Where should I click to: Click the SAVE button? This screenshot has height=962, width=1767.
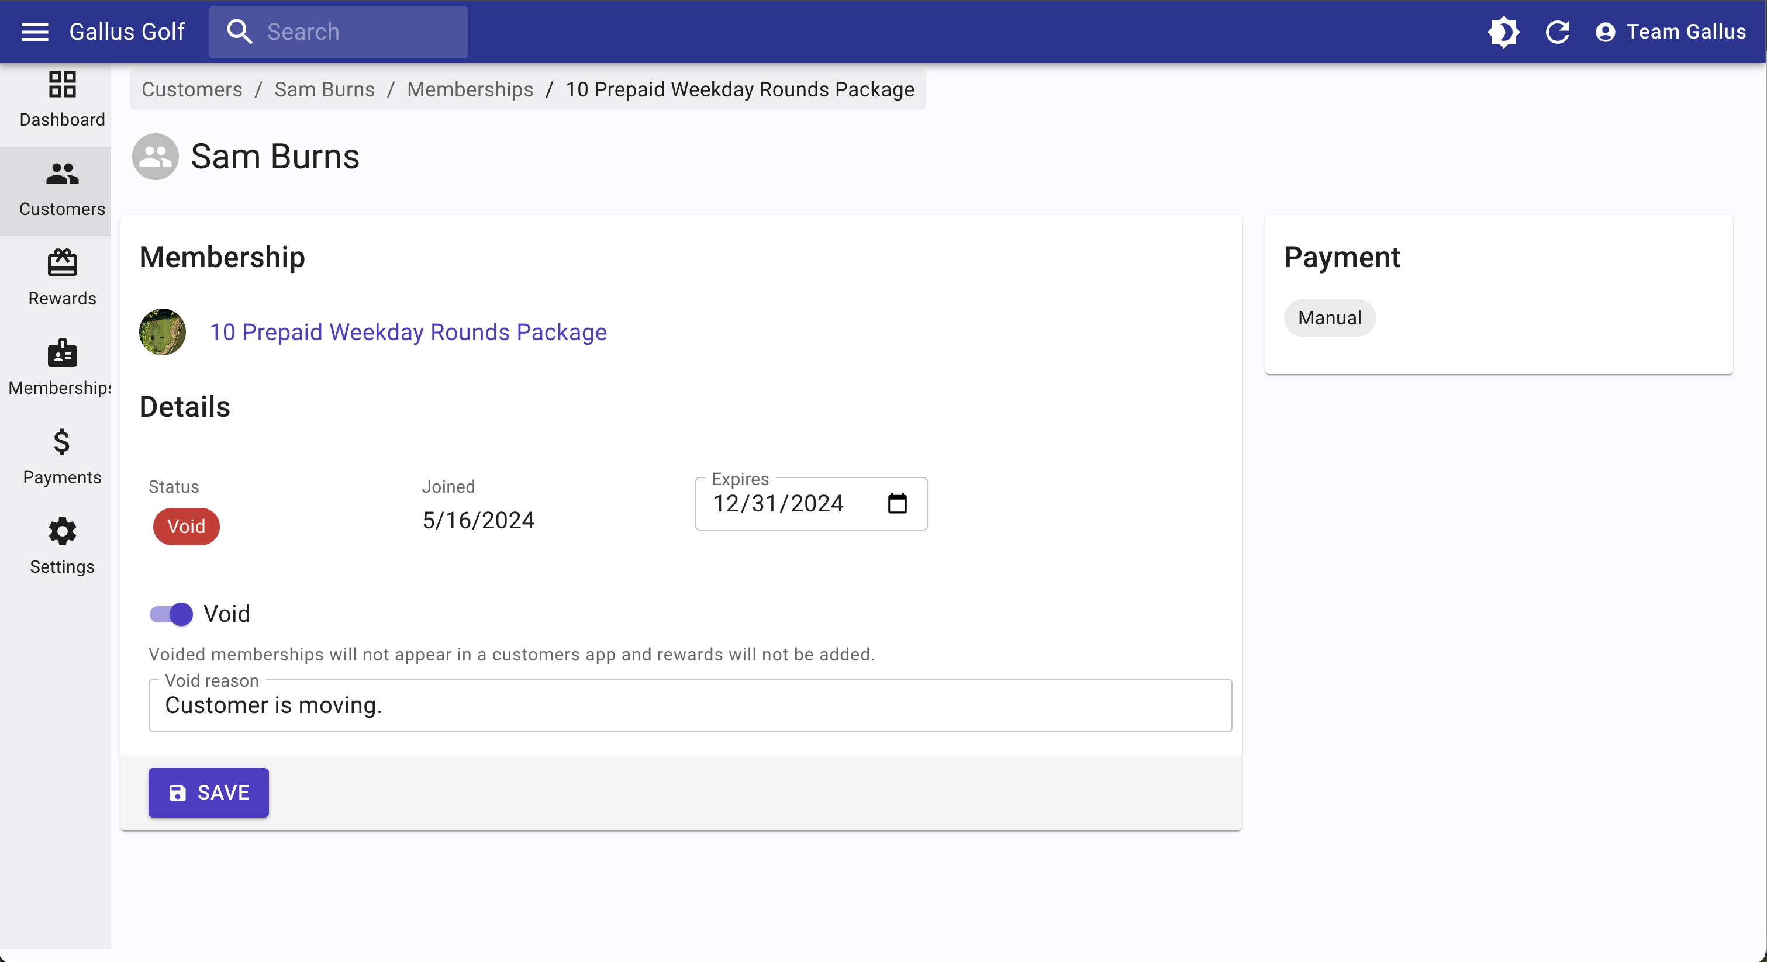209,793
